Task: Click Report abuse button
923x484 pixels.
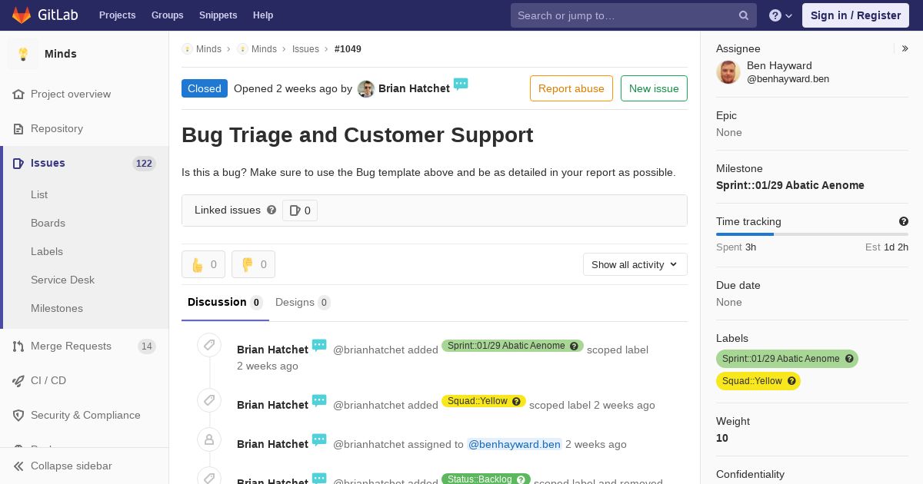Action: (x=571, y=88)
